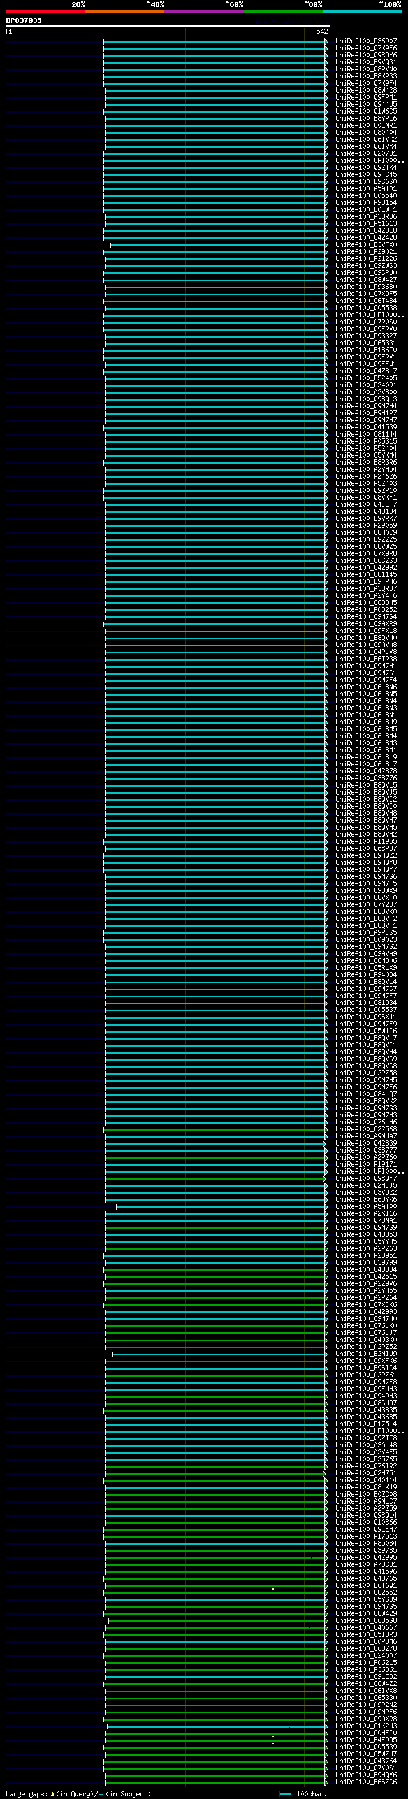Select UniRef100_Q1W6C5 label

coord(365,111)
